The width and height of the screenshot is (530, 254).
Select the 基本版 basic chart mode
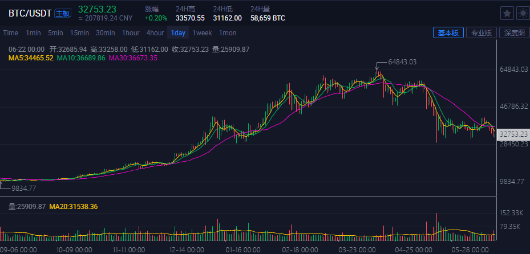[x=448, y=33]
